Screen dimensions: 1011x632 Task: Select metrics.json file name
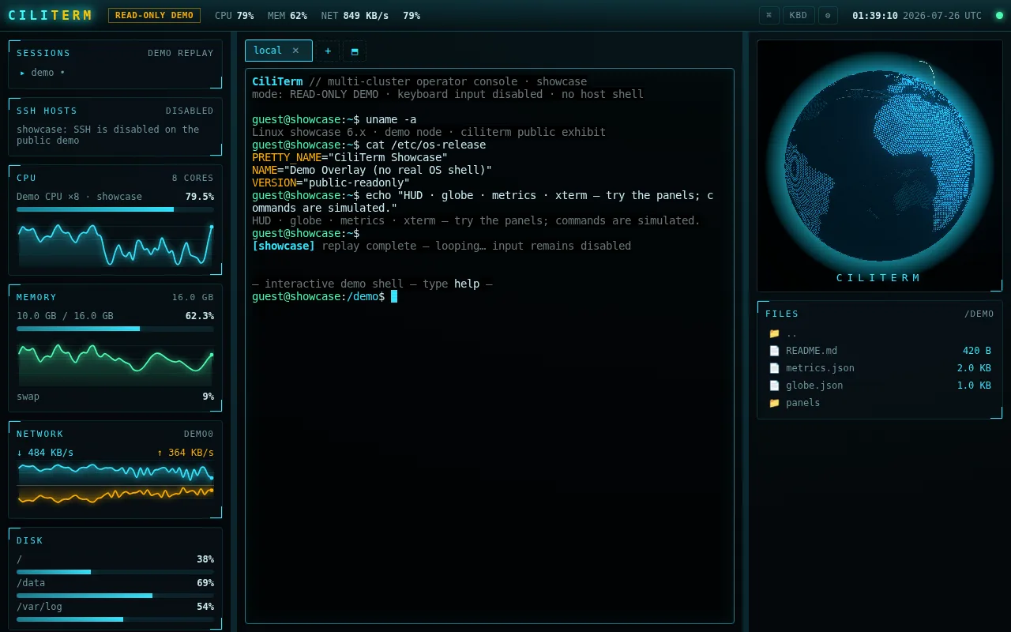pos(820,368)
